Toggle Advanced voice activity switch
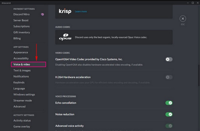Image resolution: width=200 pixels, height=131 pixels. tap(169, 126)
